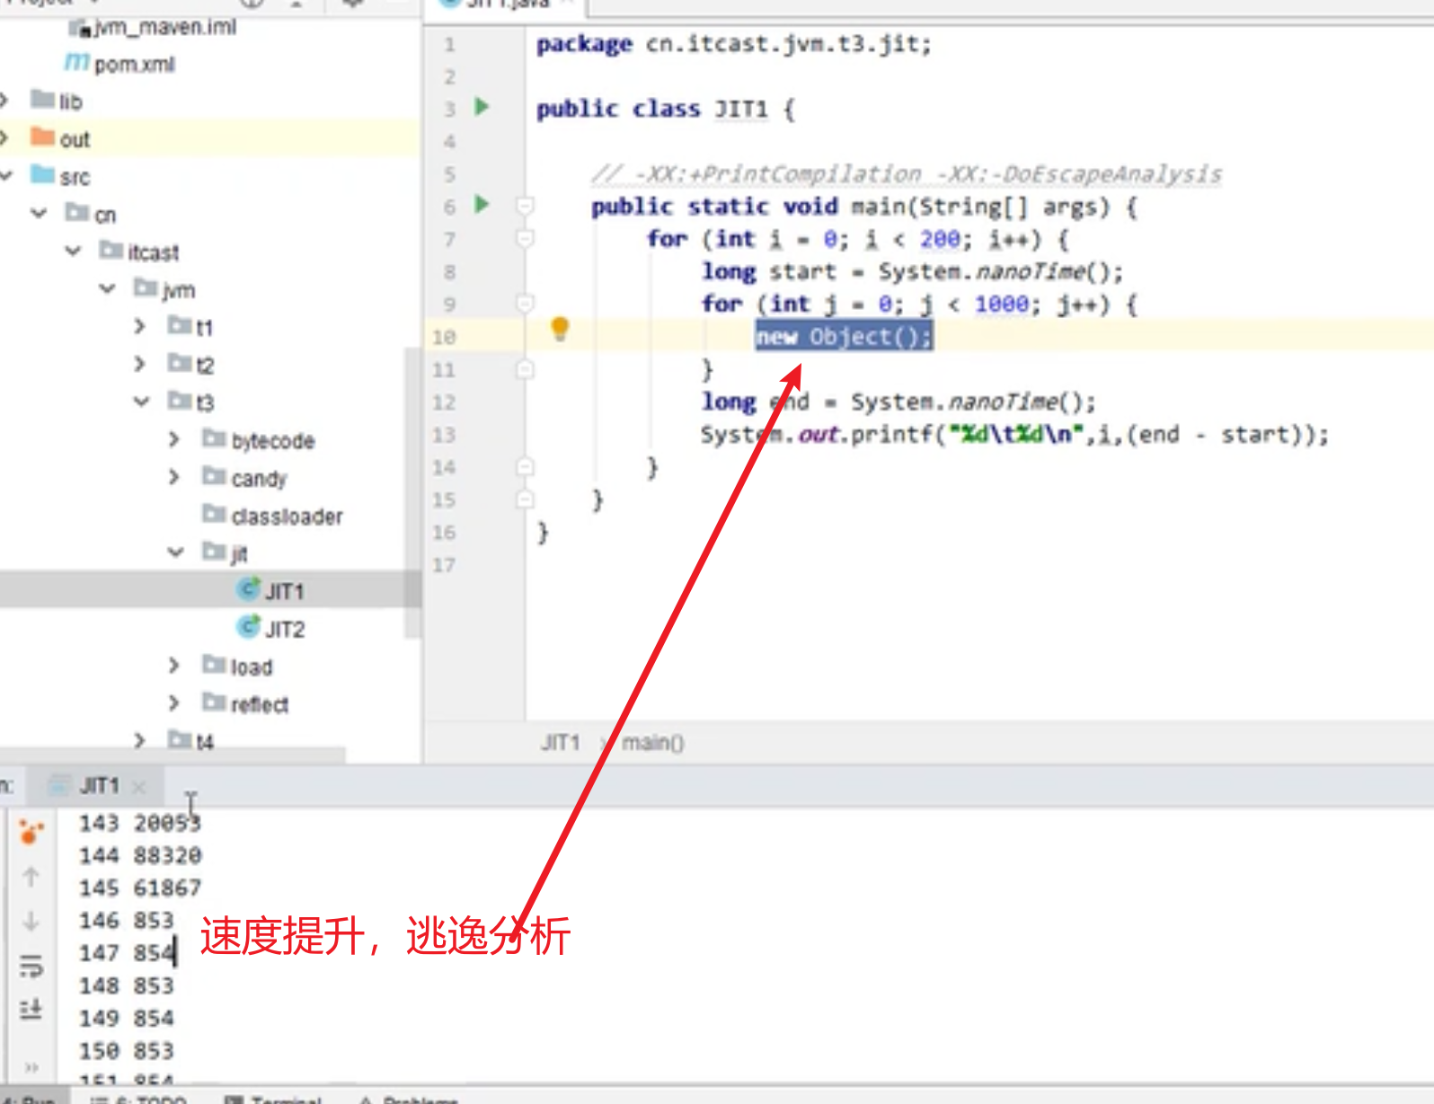Click JIT1 in the editor breadcrumb bar
This screenshot has width=1434, height=1104.
coord(560,743)
